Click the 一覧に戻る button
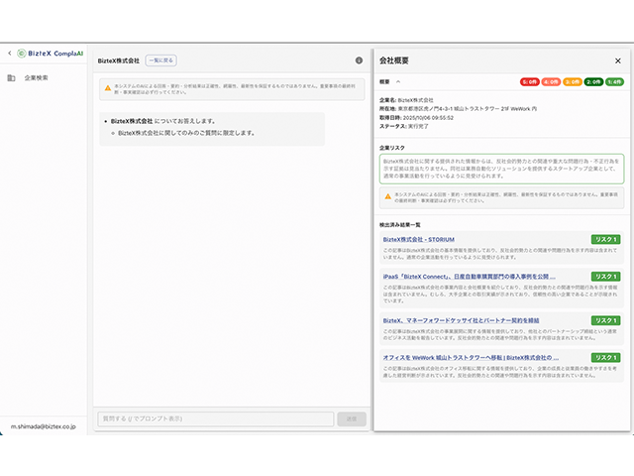 click(160, 60)
